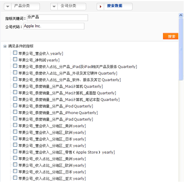Check 苹果公司_营业收入 yearly checkbox
Image resolution: width=184 pixels, height=182 pixels.
click(15, 53)
